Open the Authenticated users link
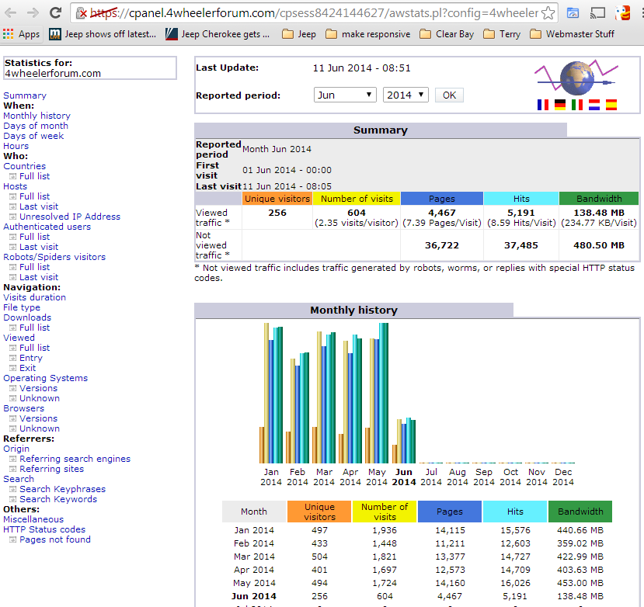Image resolution: width=644 pixels, height=607 pixels. click(x=47, y=227)
